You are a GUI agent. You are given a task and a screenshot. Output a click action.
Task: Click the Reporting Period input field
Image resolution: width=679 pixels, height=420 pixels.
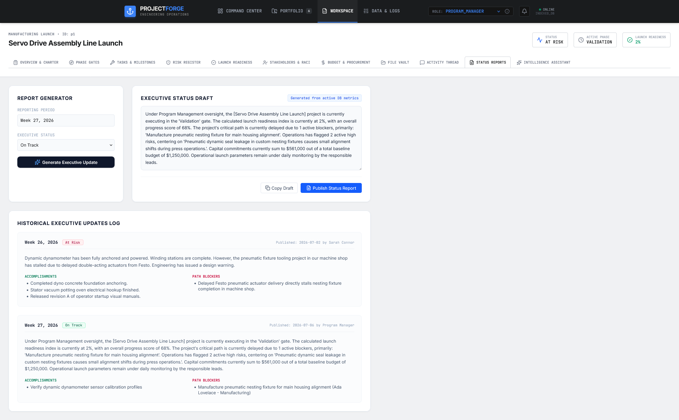click(66, 120)
